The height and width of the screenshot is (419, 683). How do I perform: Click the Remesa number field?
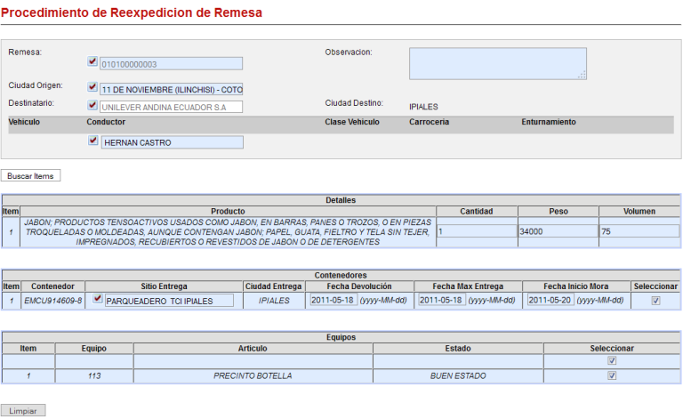pyautogui.click(x=171, y=64)
